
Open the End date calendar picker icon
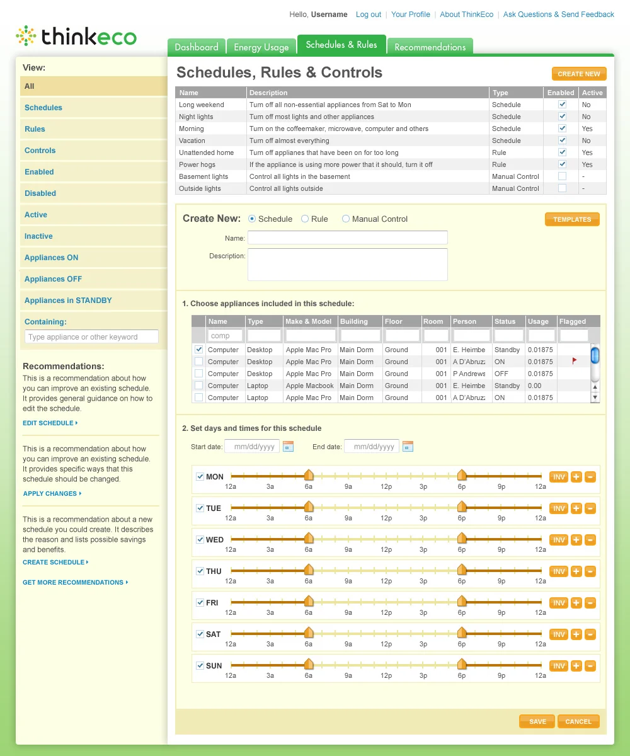[x=408, y=447]
